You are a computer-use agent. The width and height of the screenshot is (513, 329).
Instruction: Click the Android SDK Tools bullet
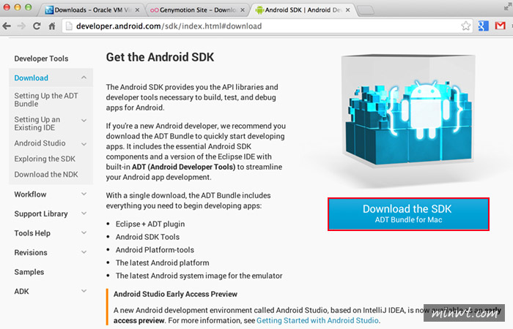[x=147, y=237]
